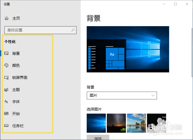
Task: Open the 锁屏界面 settings page
Action: click(20, 78)
